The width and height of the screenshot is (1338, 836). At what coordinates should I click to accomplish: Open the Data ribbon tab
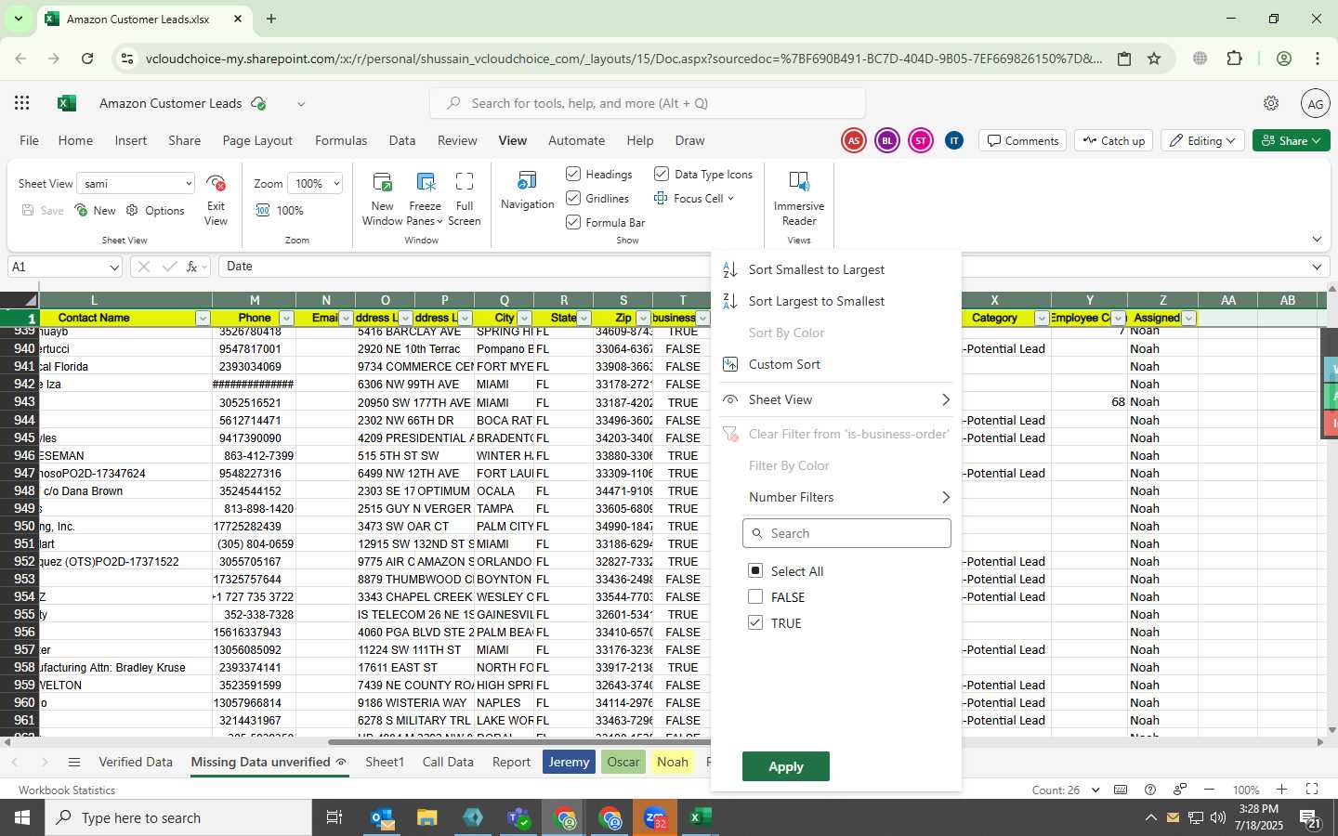coord(402,140)
